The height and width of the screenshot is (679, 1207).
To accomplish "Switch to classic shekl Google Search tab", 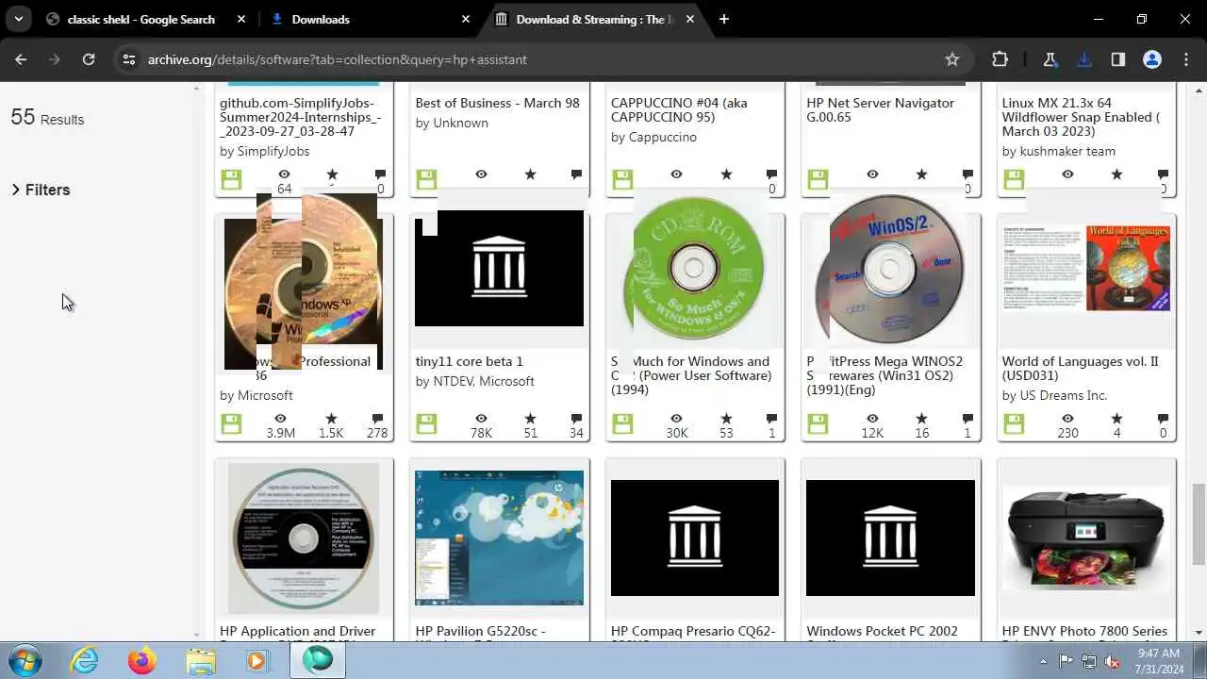I will (141, 19).
